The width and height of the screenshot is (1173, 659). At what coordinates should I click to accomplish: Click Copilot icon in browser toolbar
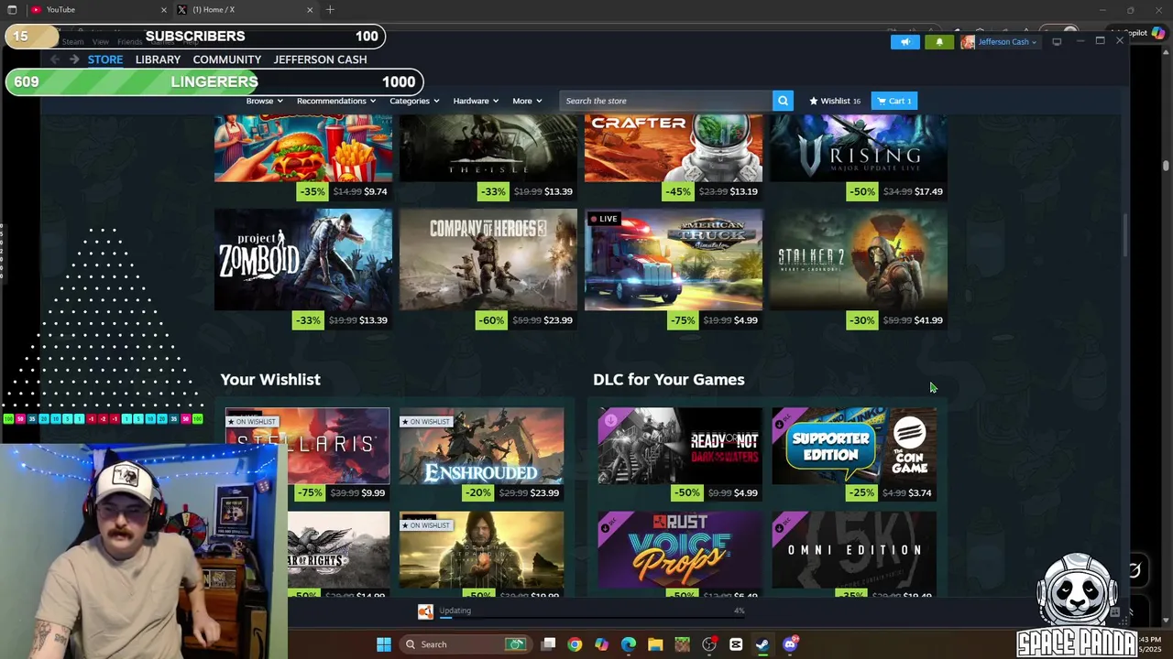(1158, 33)
